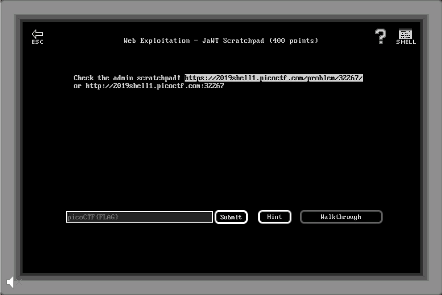The width and height of the screenshot is (442, 295).
Task: Select the 'Check the admin scratchpad!' text
Action: pos(127,78)
